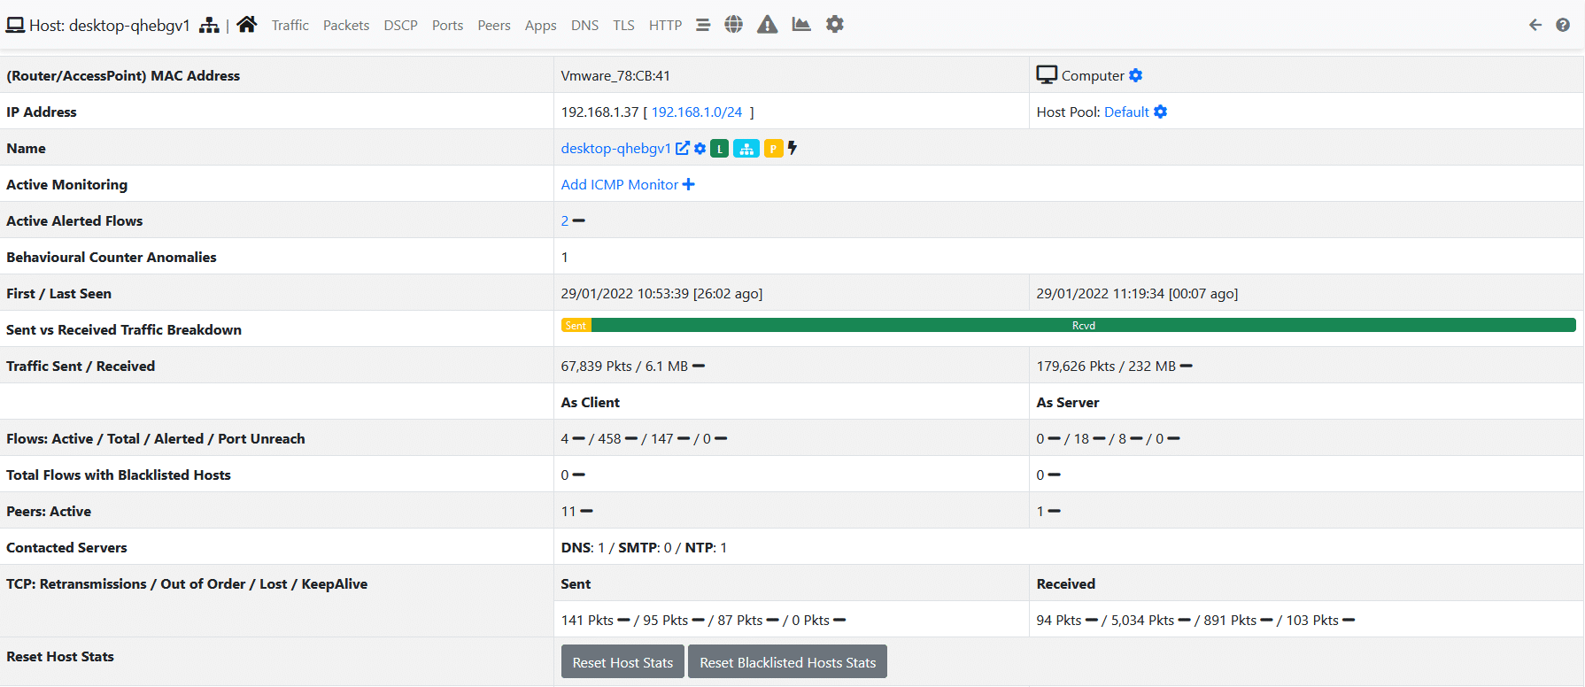
Task: Open the flows list icon in navbar
Action: (x=703, y=25)
